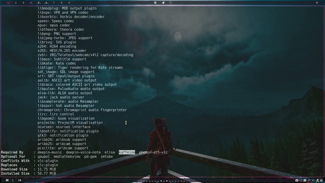This screenshot has height=183, width=325.
Task: Click the 'x265: HEVC/H.265 encoder' line
Action: (x=62, y=51)
